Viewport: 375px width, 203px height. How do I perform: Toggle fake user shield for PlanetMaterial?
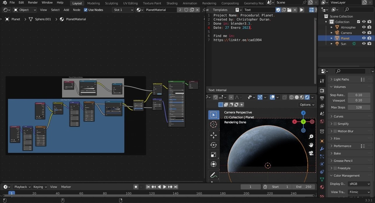pyautogui.click(x=186, y=10)
